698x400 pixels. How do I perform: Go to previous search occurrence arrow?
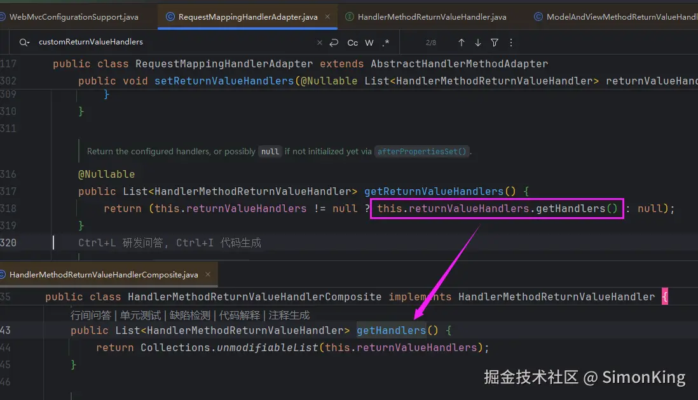point(462,43)
